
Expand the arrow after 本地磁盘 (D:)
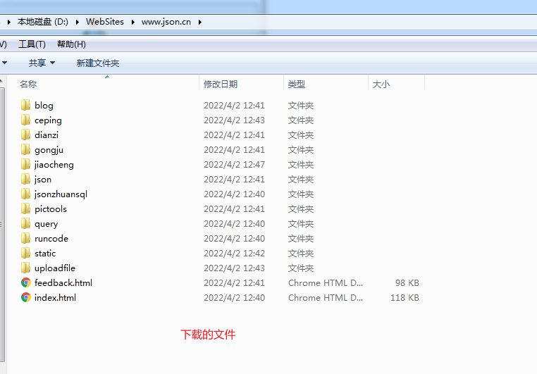77,22
